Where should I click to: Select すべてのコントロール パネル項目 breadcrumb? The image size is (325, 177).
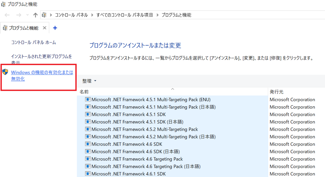point(124,15)
